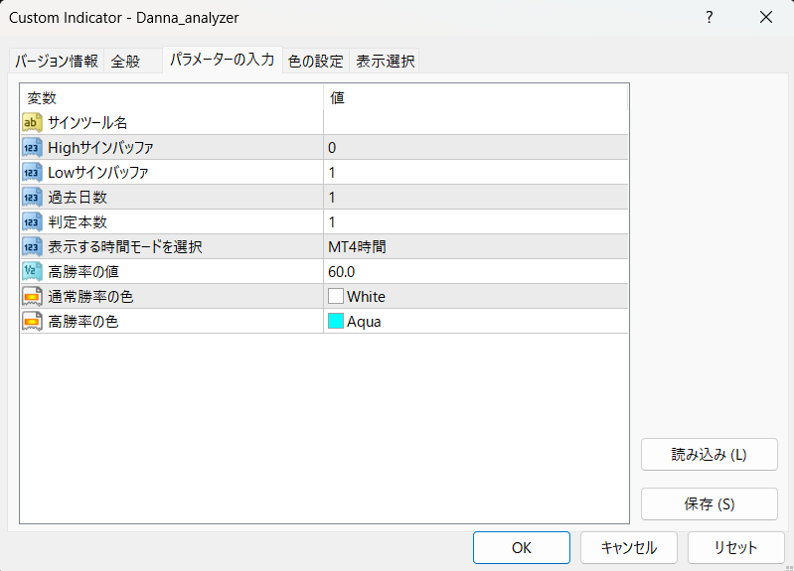Click the 読み込み (L) button
This screenshot has width=794, height=571.
(x=709, y=455)
